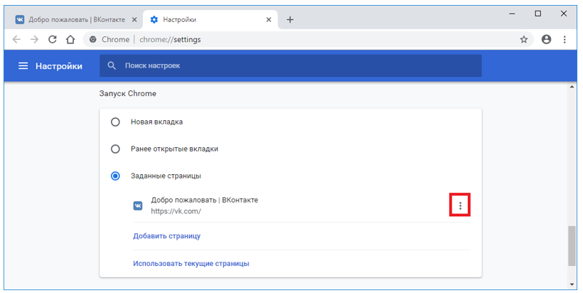Focus the Поиск настроек search field
Image resolution: width=583 pixels, height=293 pixels.
point(290,66)
